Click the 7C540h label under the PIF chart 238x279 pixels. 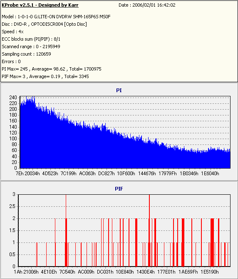point(67,272)
